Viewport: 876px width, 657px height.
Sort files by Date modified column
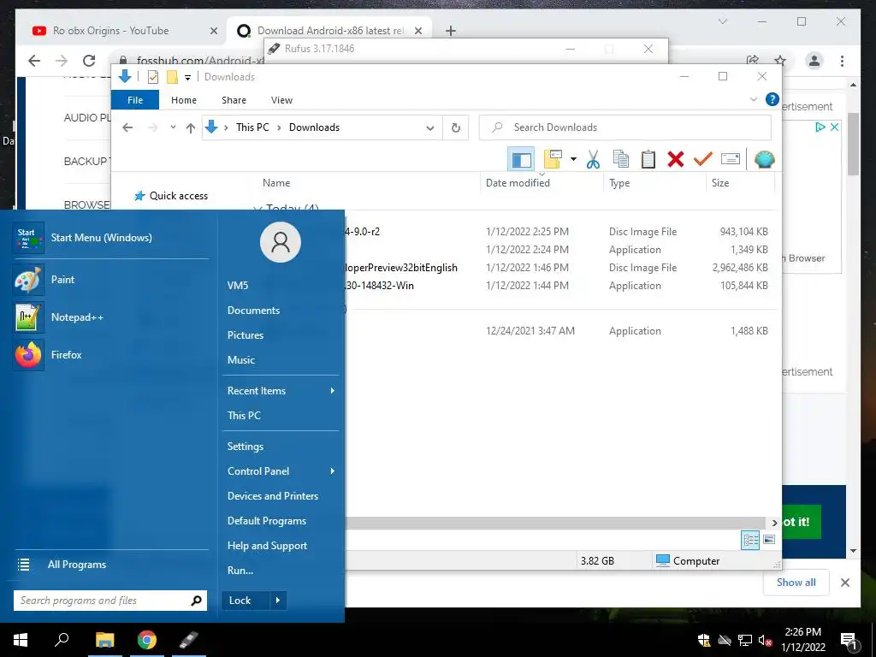(x=518, y=183)
